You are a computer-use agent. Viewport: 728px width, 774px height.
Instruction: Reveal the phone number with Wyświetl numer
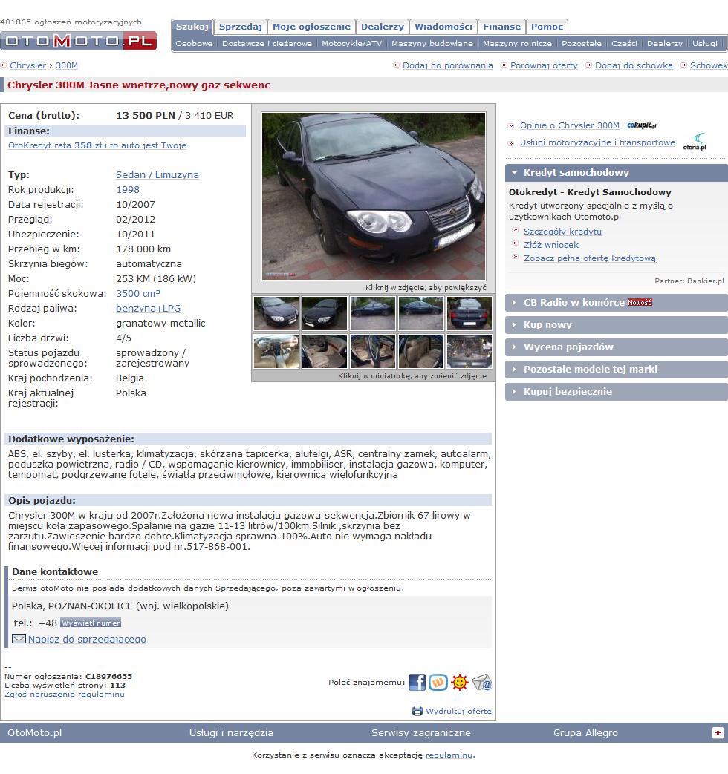point(91,623)
